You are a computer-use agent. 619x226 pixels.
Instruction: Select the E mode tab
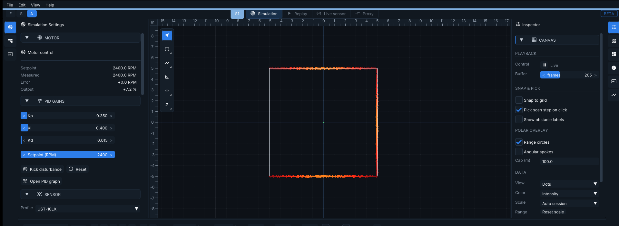[11, 14]
